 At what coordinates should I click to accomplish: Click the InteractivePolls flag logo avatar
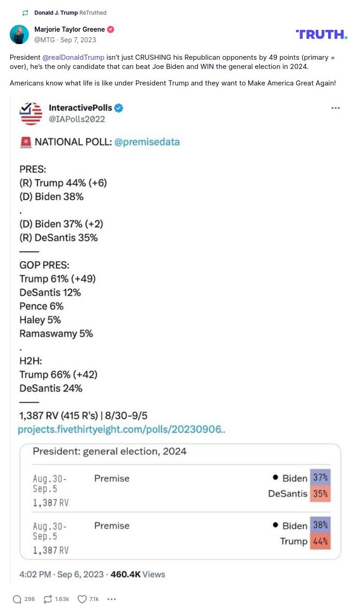tap(31, 114)
